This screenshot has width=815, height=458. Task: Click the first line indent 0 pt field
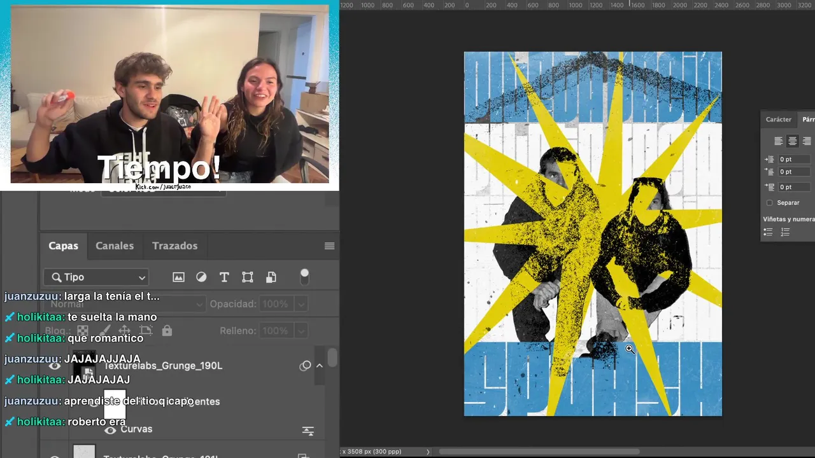[796, 172]
